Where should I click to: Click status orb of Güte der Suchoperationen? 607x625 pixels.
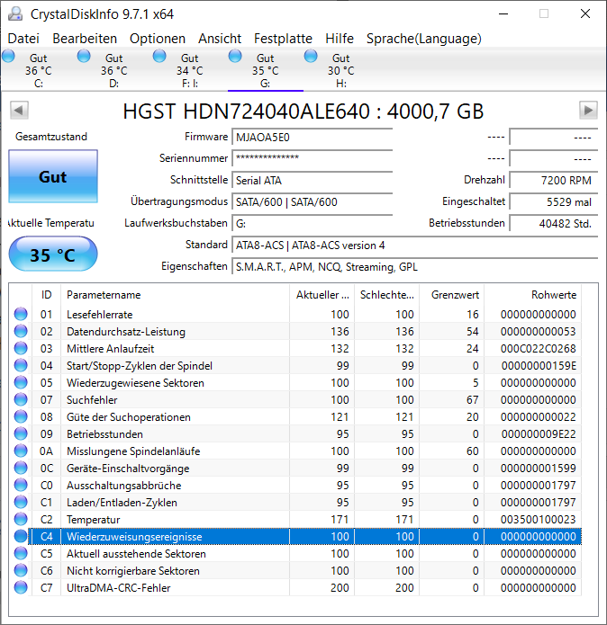[x=21, y=416]
